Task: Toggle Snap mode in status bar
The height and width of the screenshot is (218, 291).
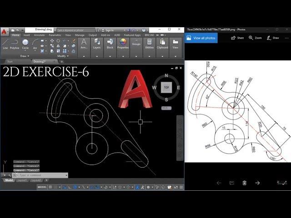Action: pos(55,187)
